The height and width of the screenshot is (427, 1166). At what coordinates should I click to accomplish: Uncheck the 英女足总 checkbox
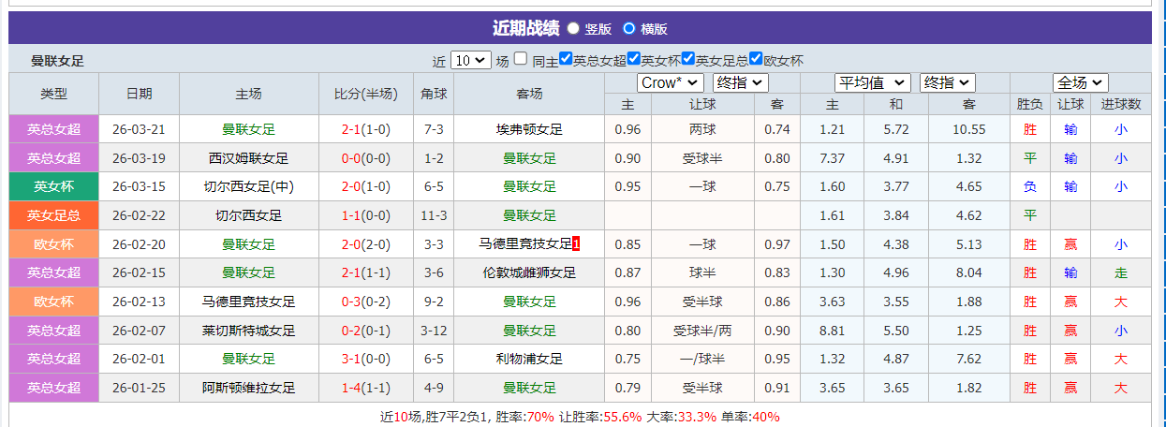point(688,58)
